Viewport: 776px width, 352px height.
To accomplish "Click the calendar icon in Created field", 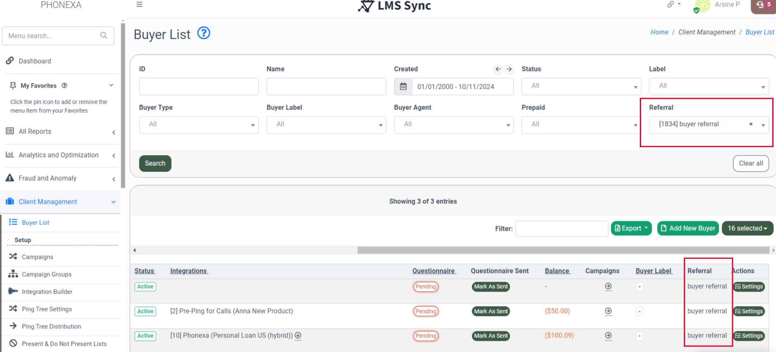I will tap(403, 86).
